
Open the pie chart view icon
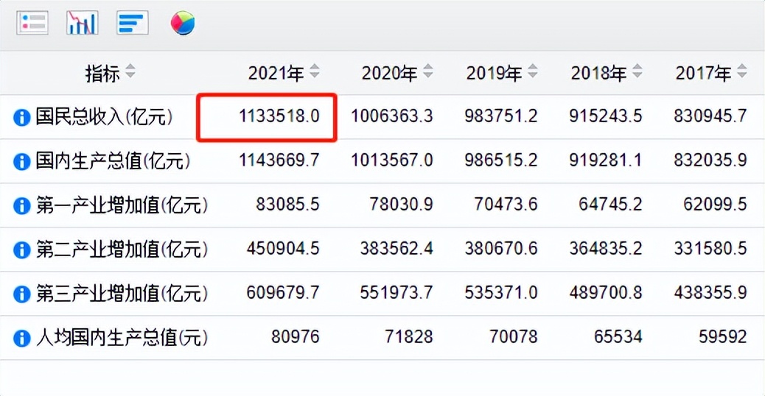pyautogui.click(x=183, y=23)
